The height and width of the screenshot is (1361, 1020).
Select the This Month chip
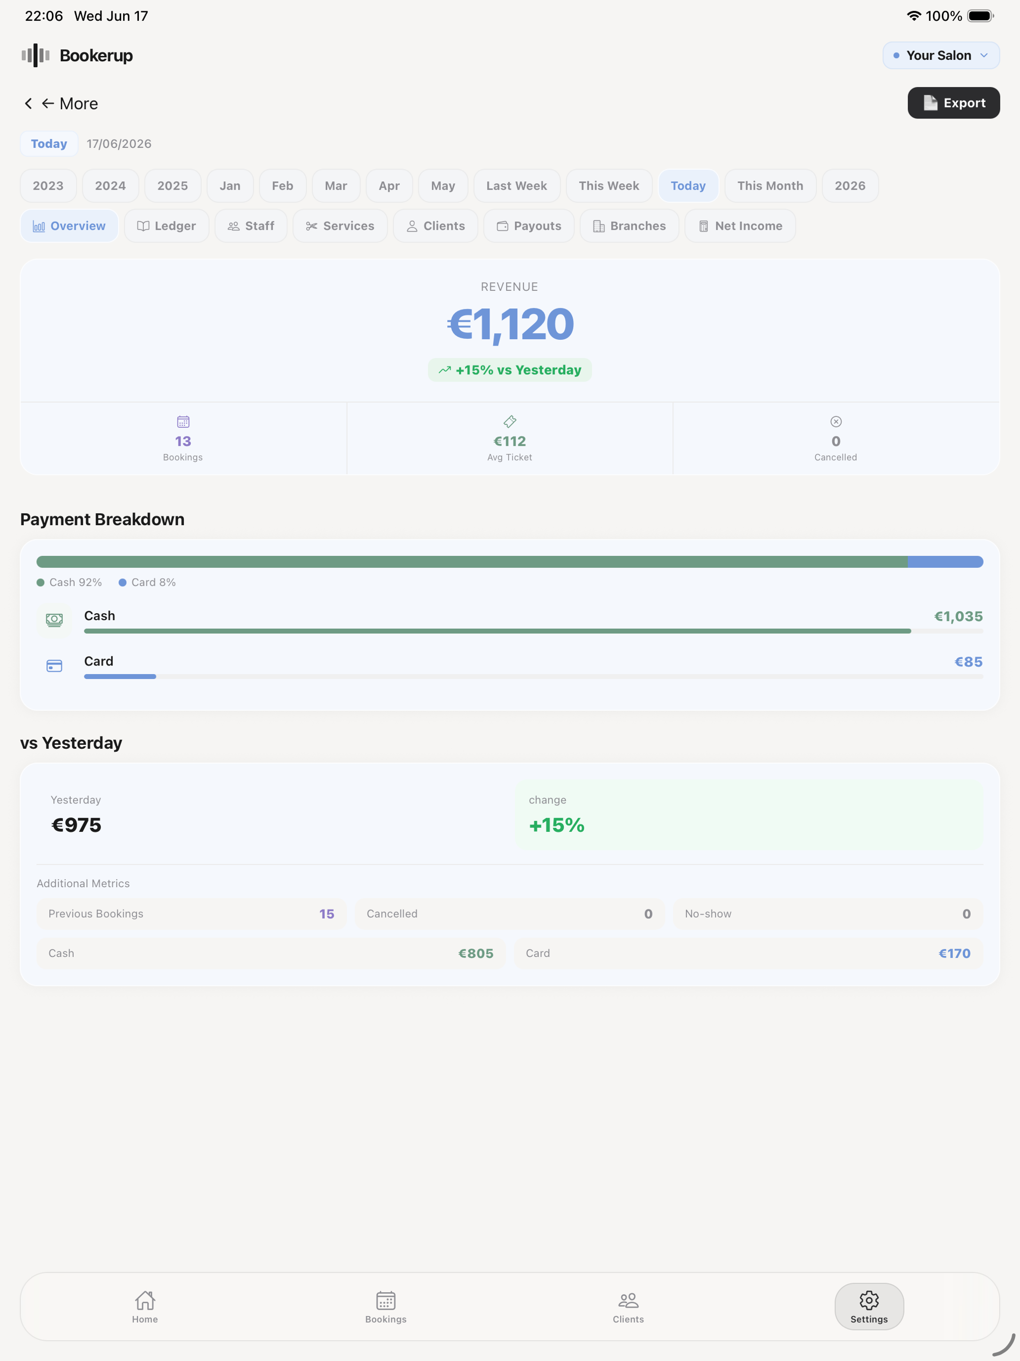[770, 186]
